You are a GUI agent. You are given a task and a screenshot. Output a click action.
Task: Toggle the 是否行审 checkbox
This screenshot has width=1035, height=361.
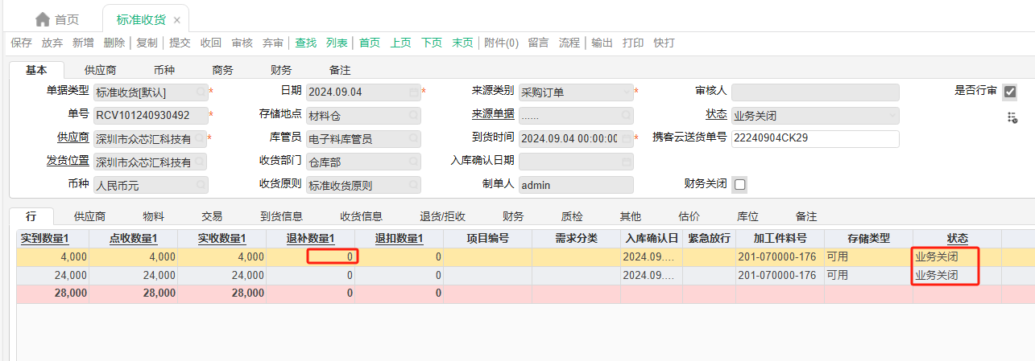(1010, 92)
